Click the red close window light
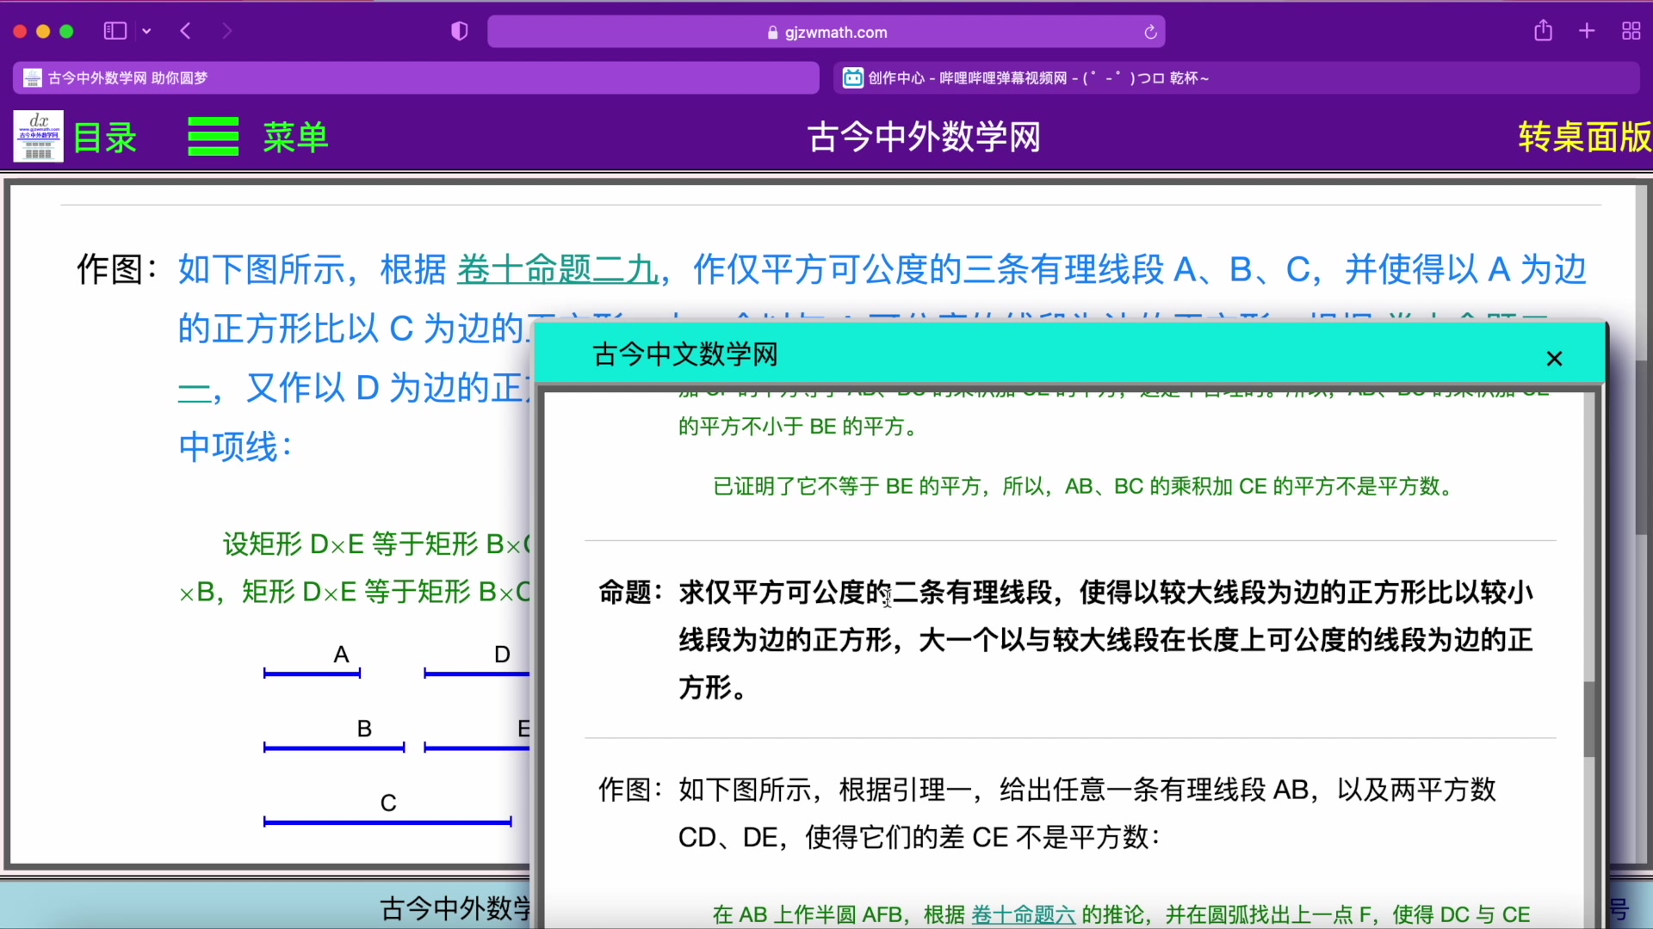The height and width of the screenshot is (929, 1653). pyautogui.click(x=21, y=31)
